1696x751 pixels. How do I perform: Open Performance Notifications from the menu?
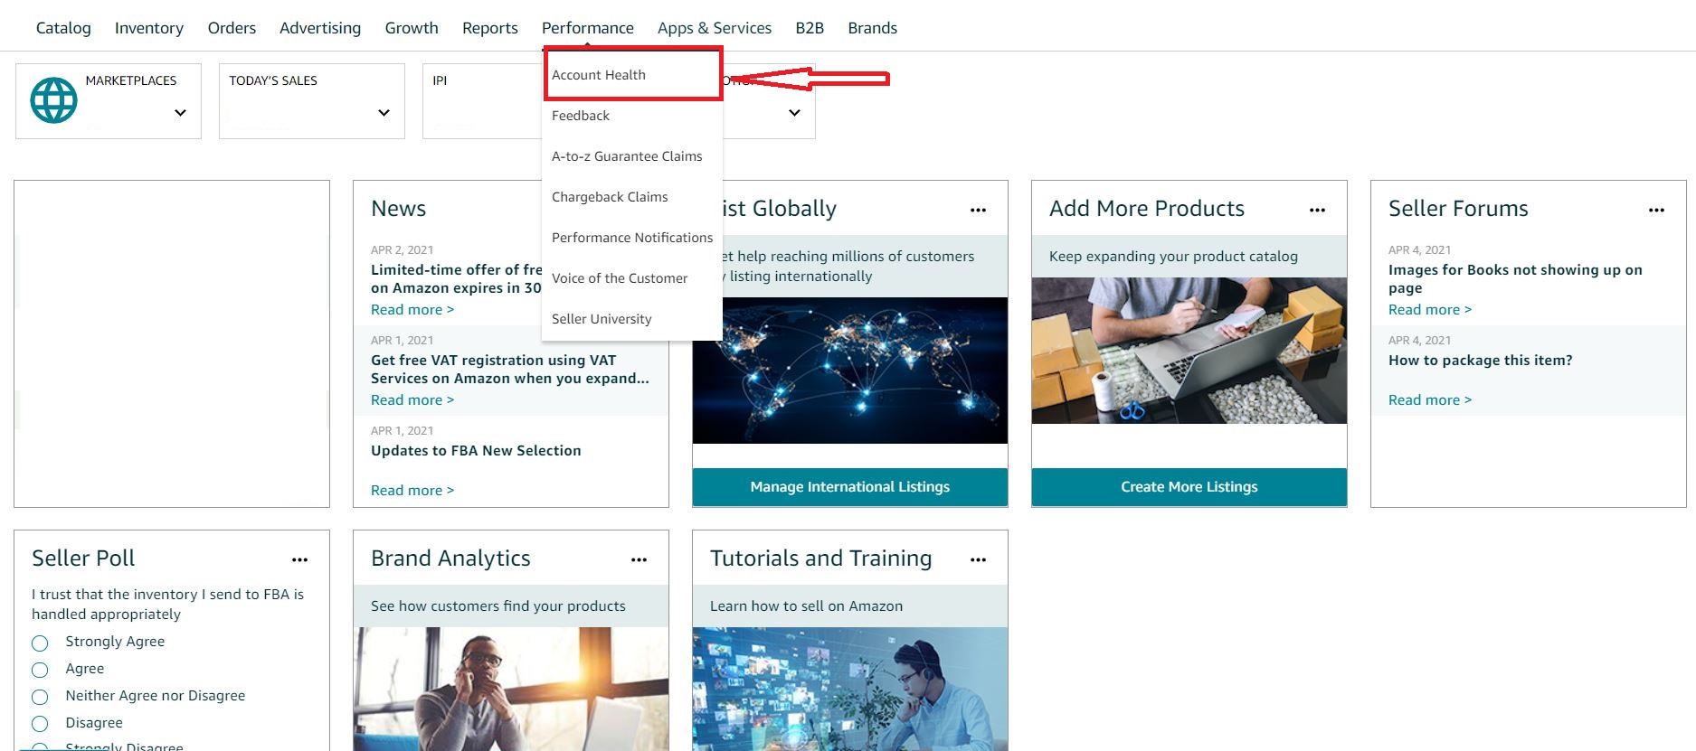[632, 238]
